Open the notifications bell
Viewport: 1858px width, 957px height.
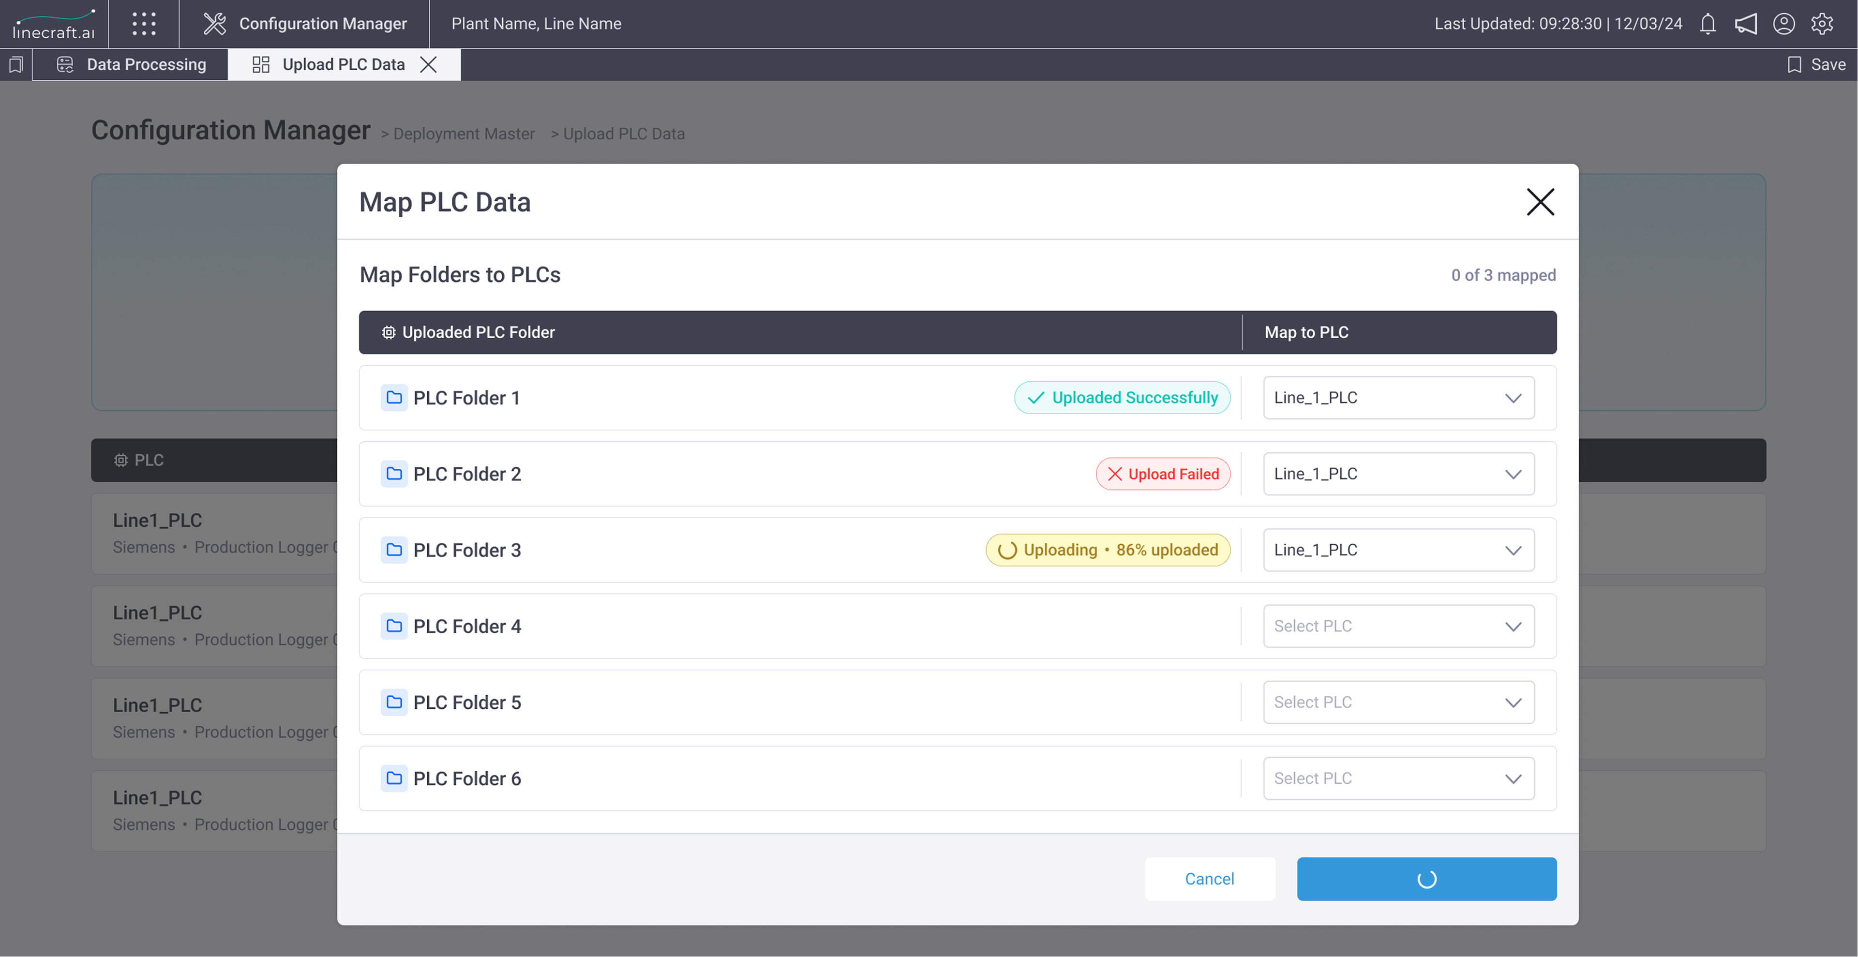click(x=1707, y=24)
